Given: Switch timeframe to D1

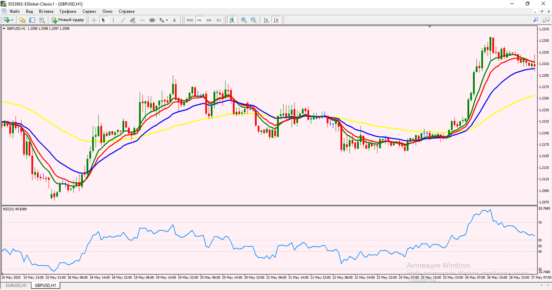Looking at the screenshot, I should coord(218,20).
